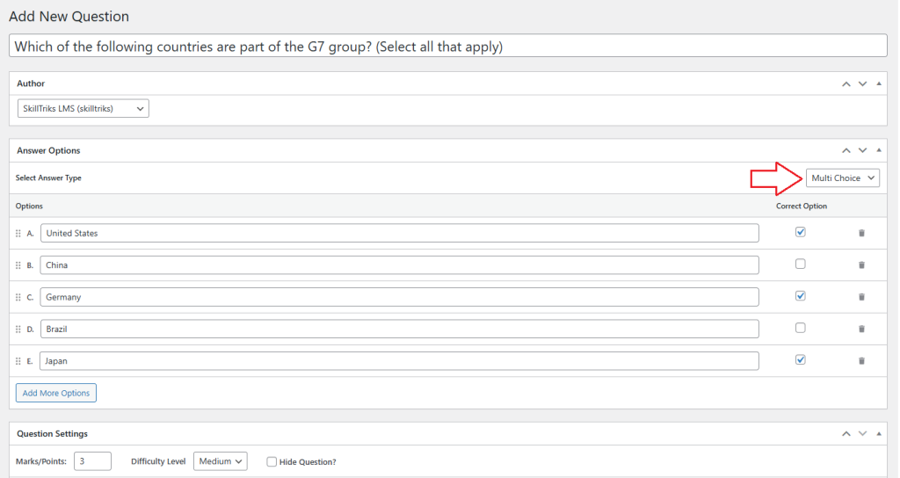Delete the Japan answer option
The image size is (900, 478).
click(x=861, y=360)
